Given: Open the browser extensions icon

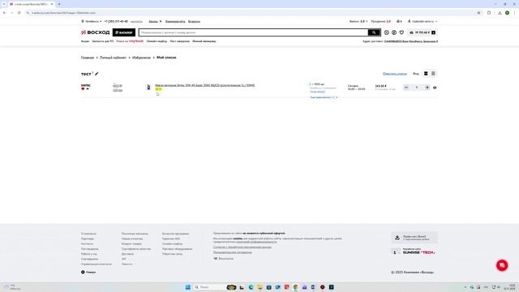Looking at the screenshot, I should coord(489,13).
